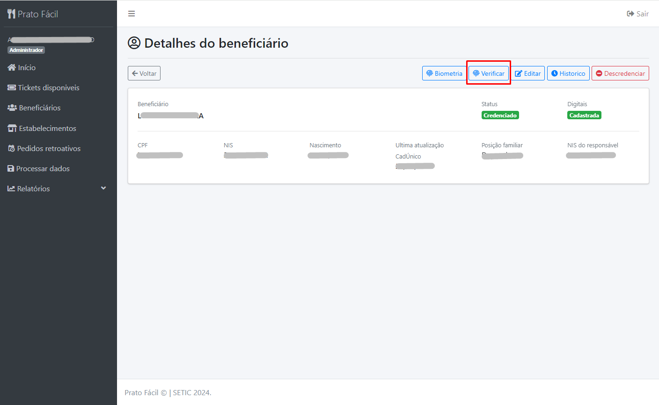Click the store icon beside Estabelecimentos
The width and height of the screenshot is (659, 405).
coord(12,128)
